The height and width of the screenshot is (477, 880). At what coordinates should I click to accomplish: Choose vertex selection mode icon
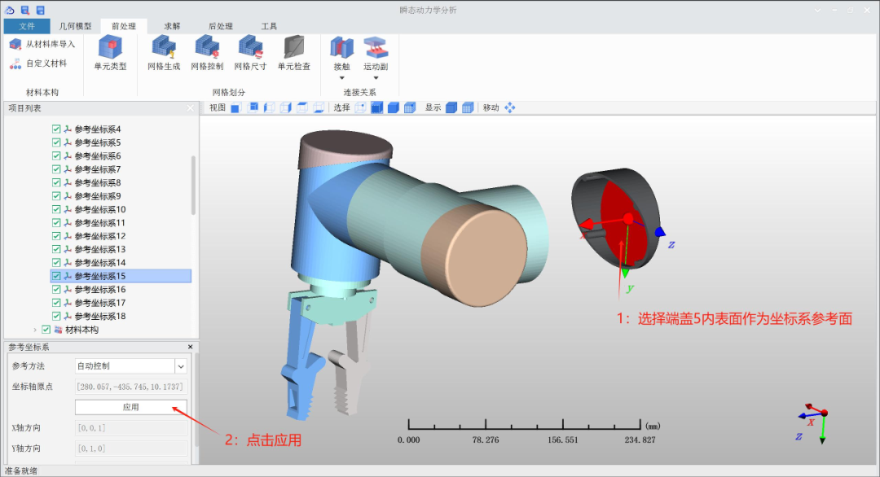(360, 107)
